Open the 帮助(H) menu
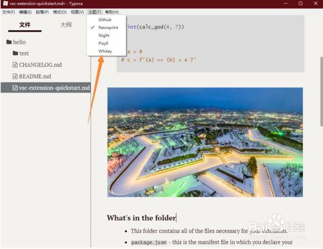This screenshot has height=249, width=323. [112, 12]
